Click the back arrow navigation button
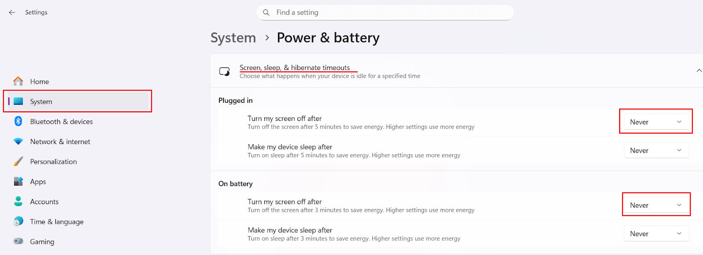The height and width of the screenshot is (255, 703). tap(11, 12)
